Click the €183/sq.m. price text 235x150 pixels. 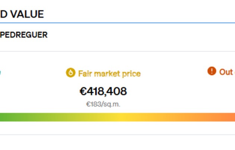tap(103, 104)
